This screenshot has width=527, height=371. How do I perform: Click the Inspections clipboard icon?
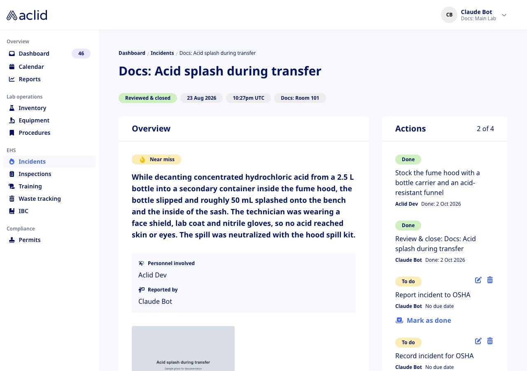click(12, 174)
